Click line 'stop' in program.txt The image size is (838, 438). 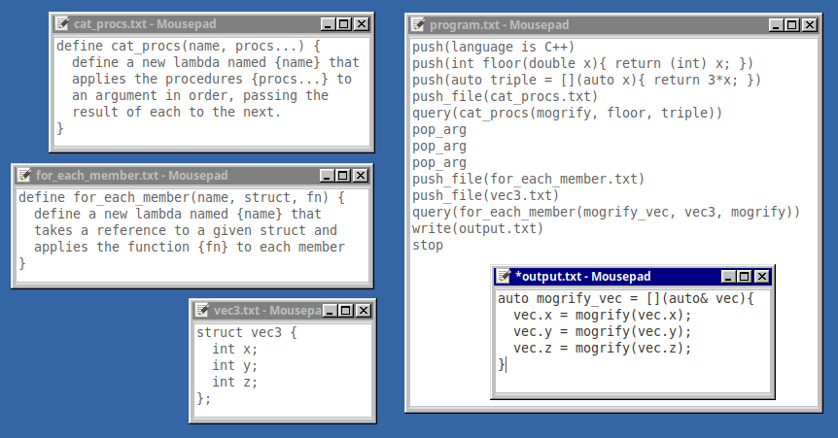(428, 245)
